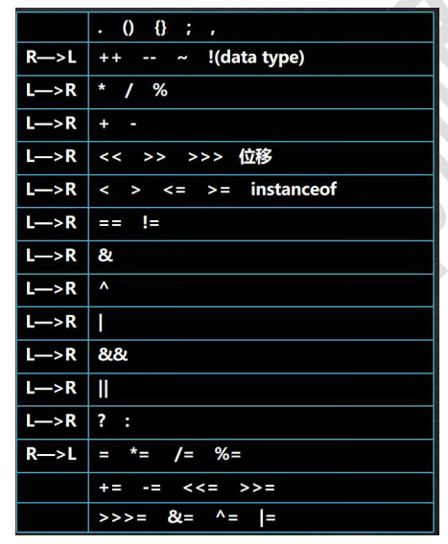The width and height of the screenshot is (448, 544).
Task: Click the || logical OR operator
Action: (104, 389)
